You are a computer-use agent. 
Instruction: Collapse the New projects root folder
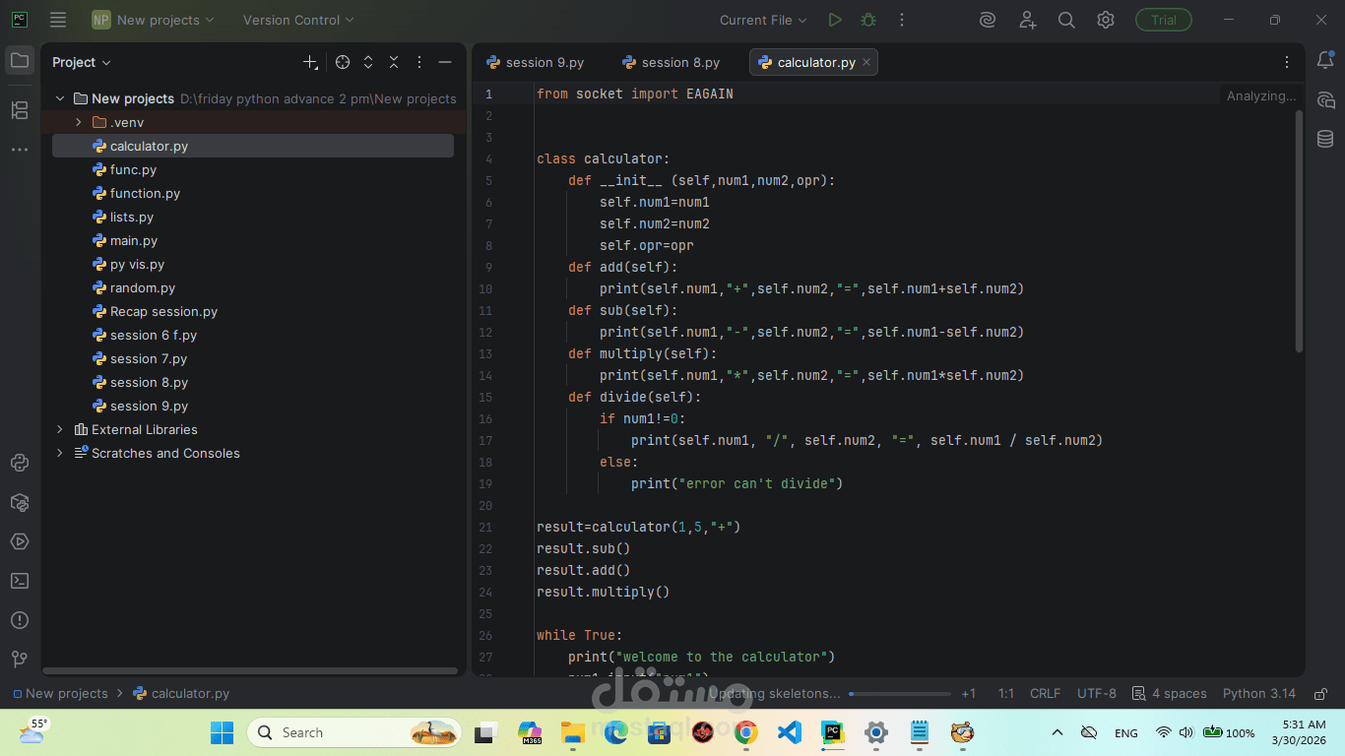tap(60, 98)
